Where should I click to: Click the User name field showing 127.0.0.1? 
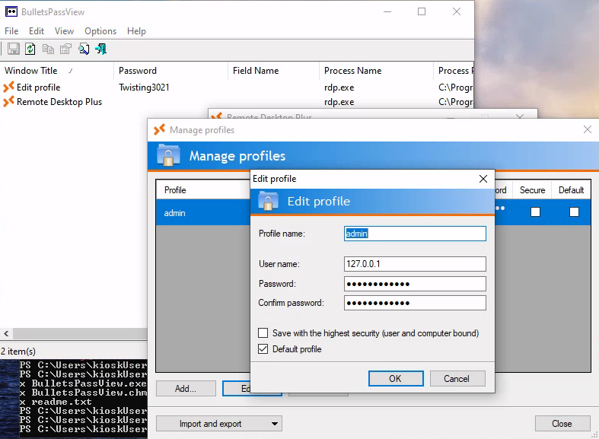[x=415, y=264]
